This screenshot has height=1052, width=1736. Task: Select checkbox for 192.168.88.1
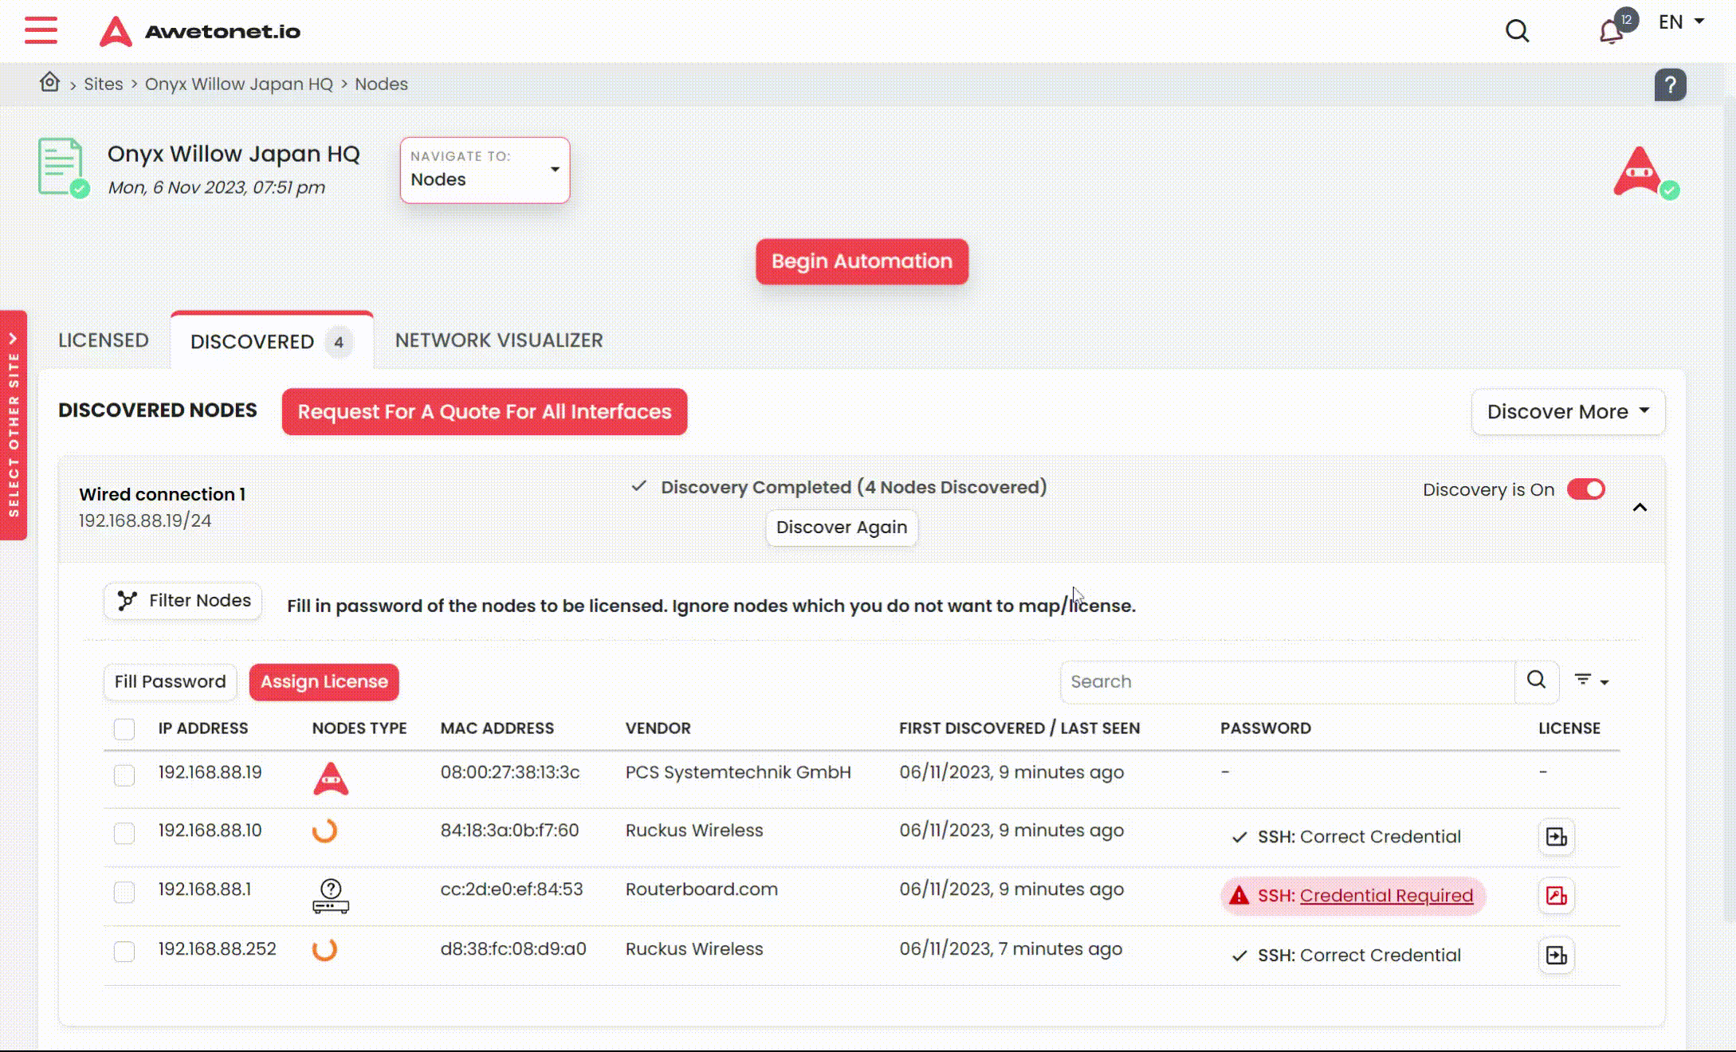[124, 892]
